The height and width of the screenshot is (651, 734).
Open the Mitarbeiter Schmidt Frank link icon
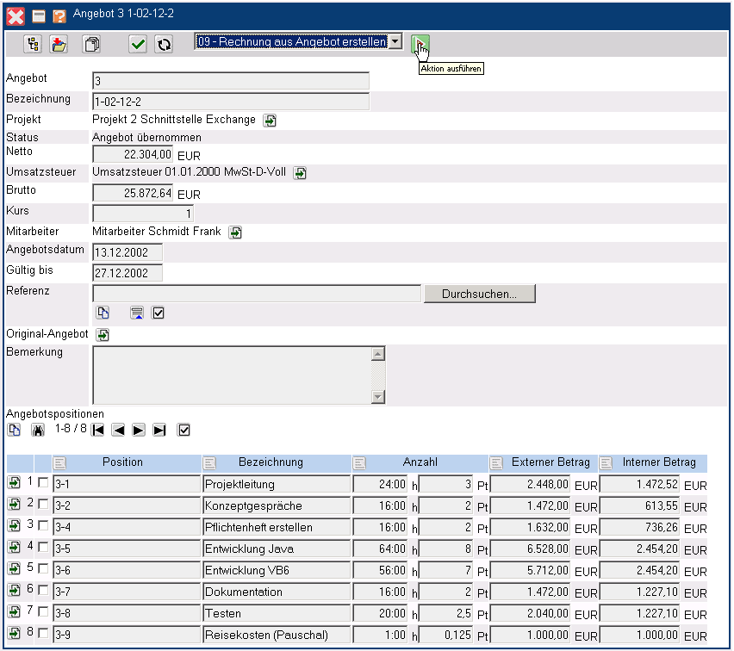pyautogui.click(x=235, y=232)
